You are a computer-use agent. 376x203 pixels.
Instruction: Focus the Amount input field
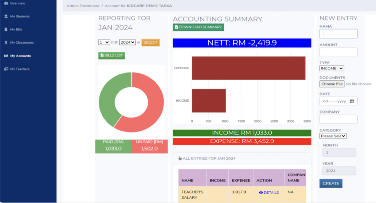point(338,52)
